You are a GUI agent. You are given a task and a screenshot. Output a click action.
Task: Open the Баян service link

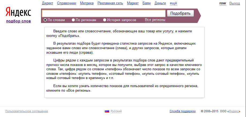click(x=147, y=3)
